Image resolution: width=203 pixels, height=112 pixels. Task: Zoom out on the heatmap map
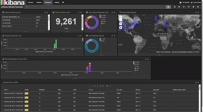point(121,20)
